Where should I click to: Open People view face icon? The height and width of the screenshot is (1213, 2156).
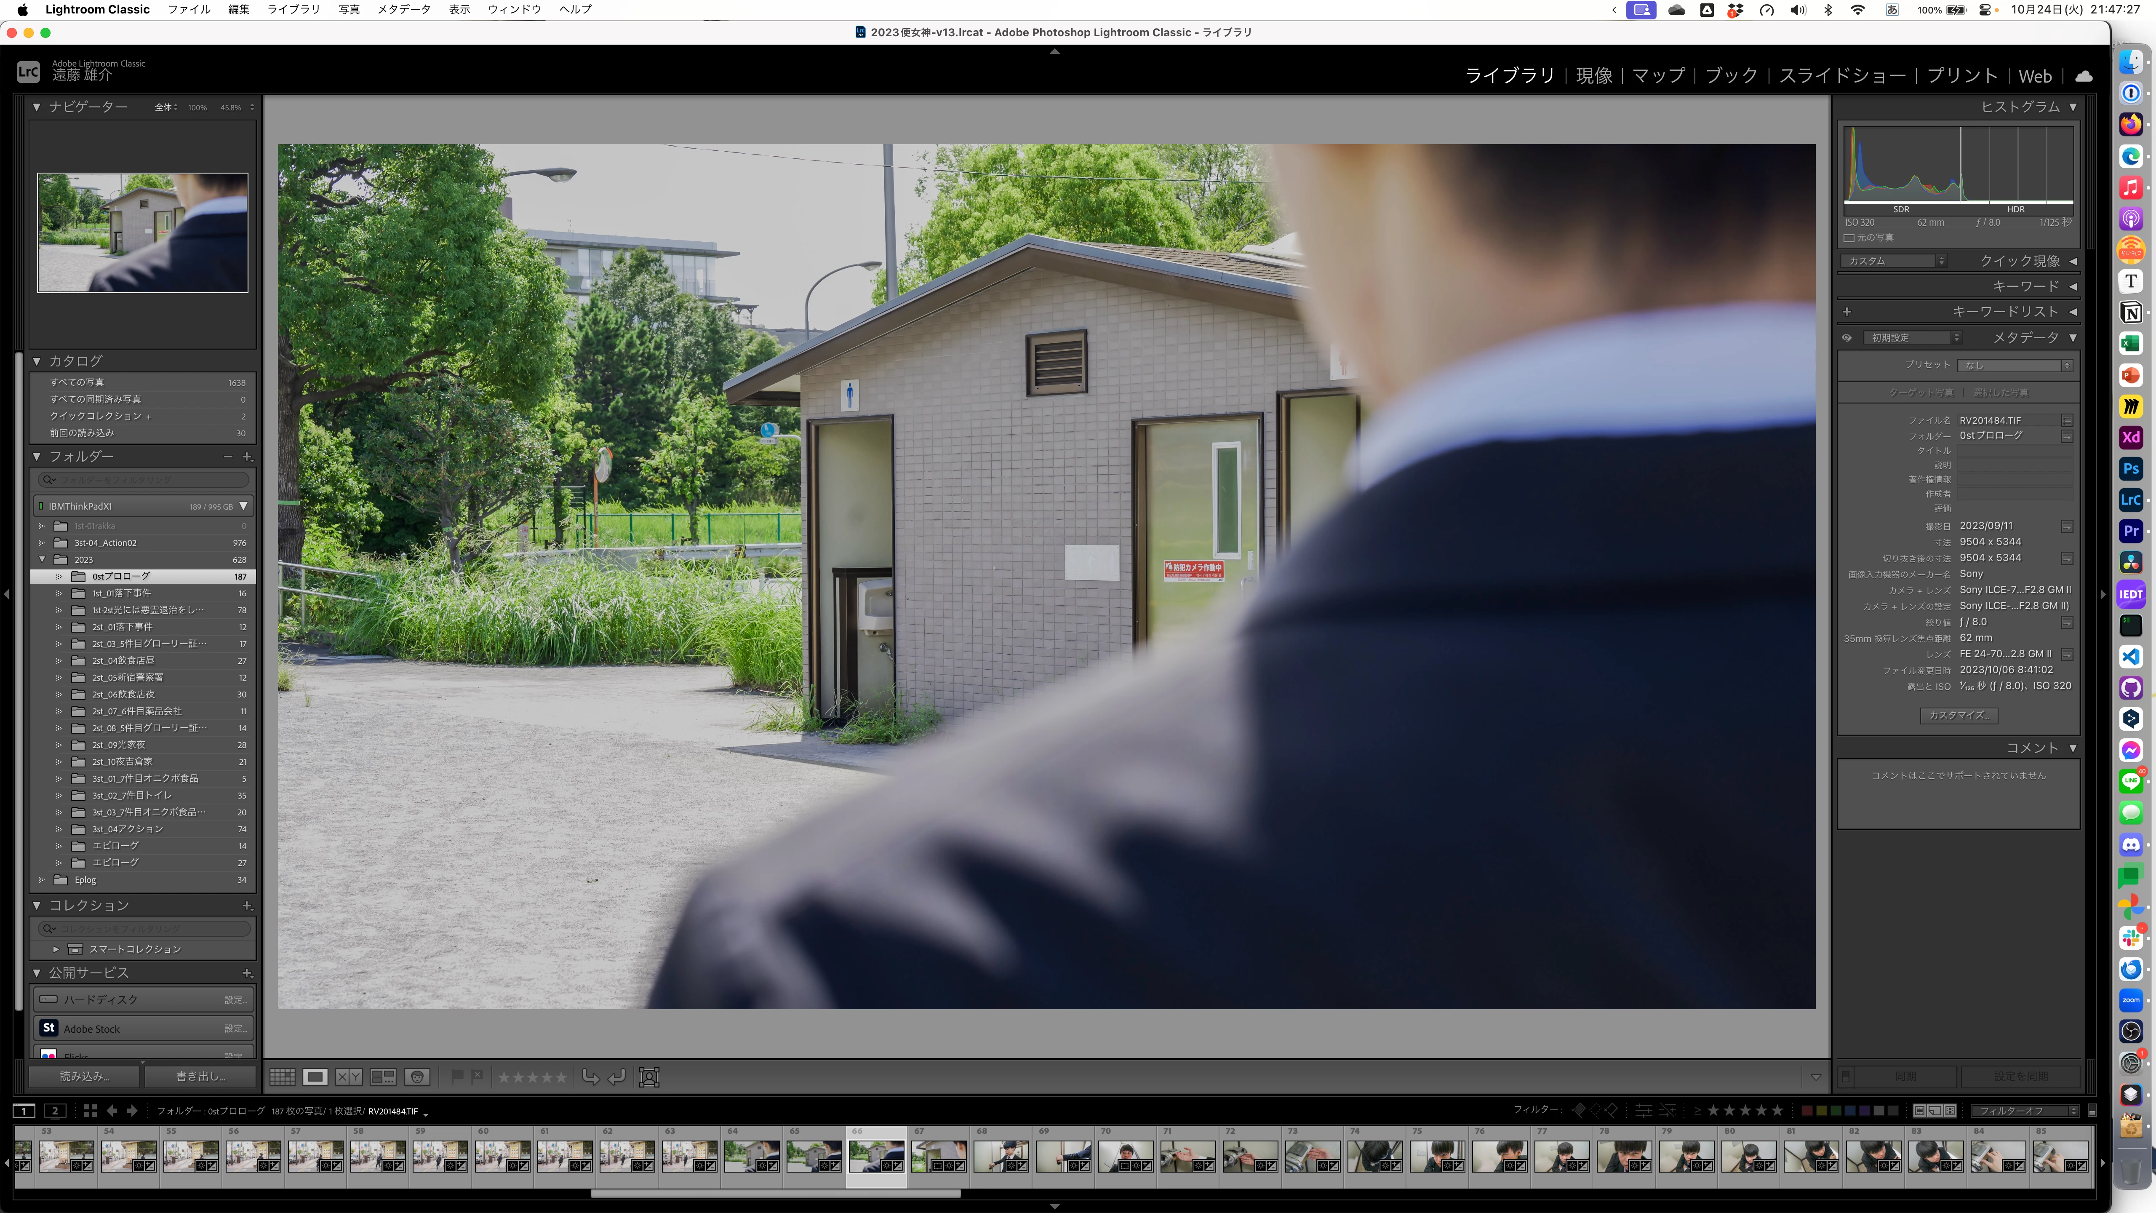click(x=417, y=1077)
